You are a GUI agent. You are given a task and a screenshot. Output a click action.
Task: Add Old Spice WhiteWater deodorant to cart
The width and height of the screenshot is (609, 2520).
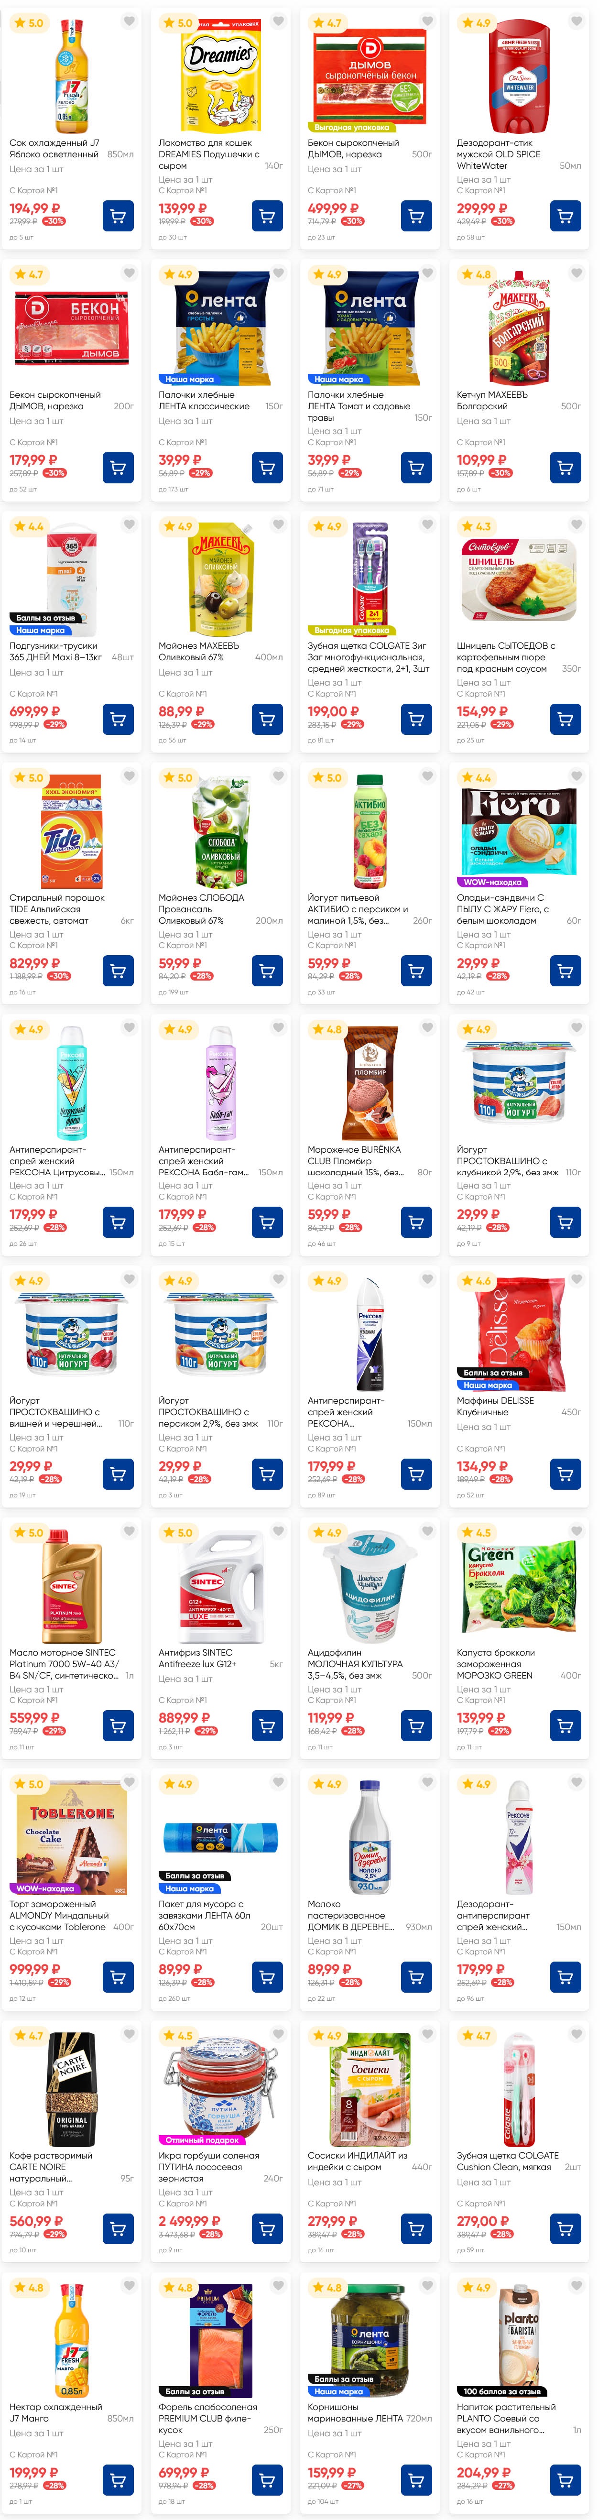click(565, 215)
